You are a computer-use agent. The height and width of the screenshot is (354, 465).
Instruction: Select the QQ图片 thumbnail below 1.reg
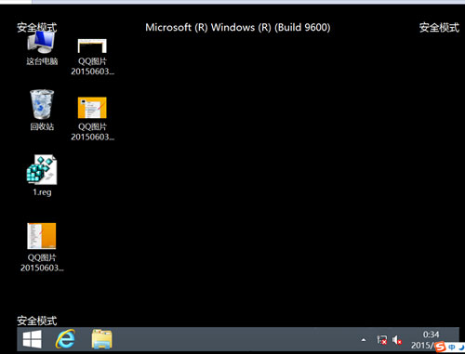[42, 236]
